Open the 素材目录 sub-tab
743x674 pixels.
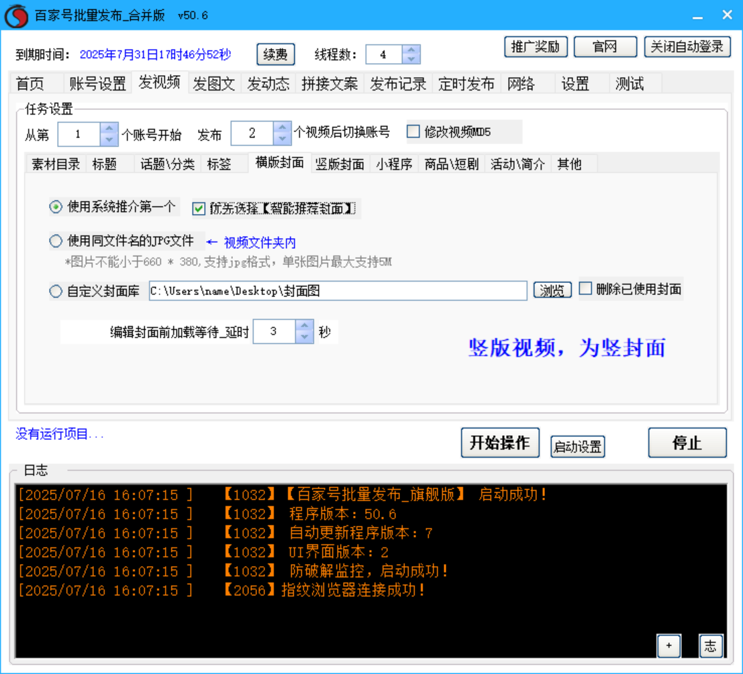pos(56,164)
